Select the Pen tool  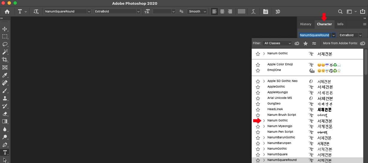[5, 145]
